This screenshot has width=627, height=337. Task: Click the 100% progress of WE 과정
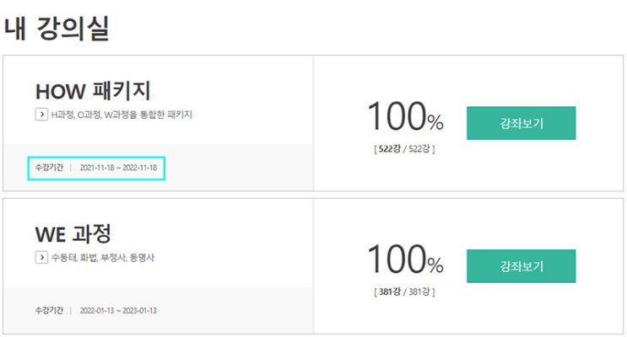[x=405, y=262]
